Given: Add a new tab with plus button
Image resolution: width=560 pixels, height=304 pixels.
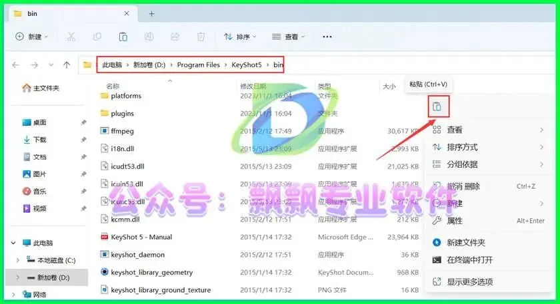Looking at the screenshot, I should (x=152, y=14).
